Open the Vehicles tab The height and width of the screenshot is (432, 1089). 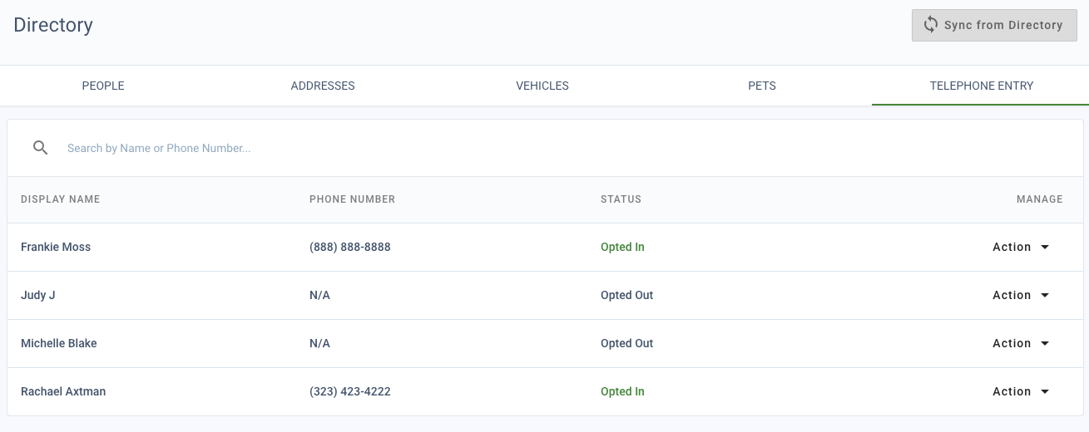(542, 86)
